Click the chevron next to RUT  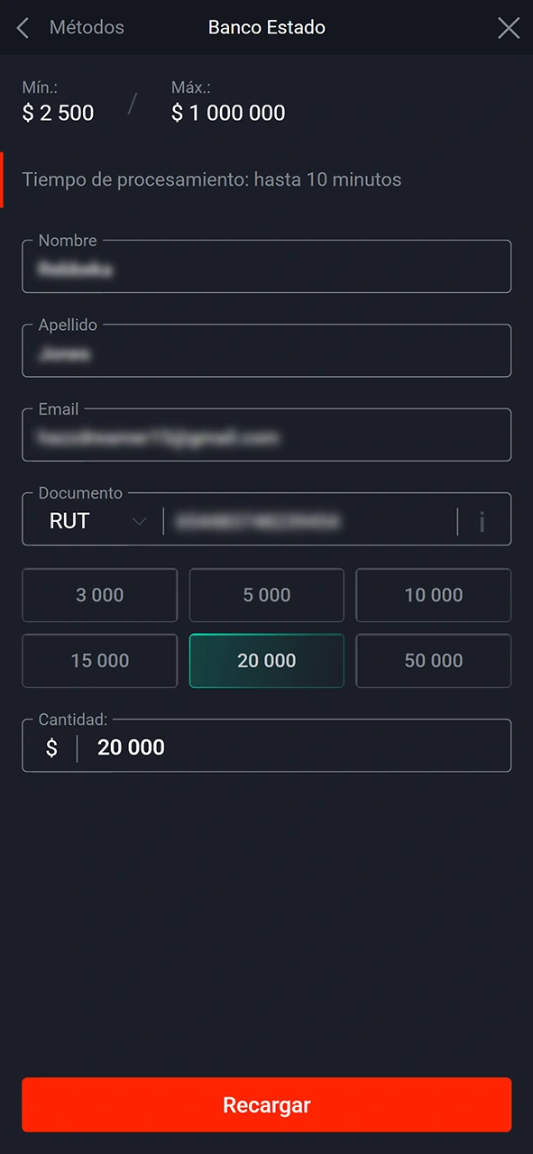click(140, 521)
